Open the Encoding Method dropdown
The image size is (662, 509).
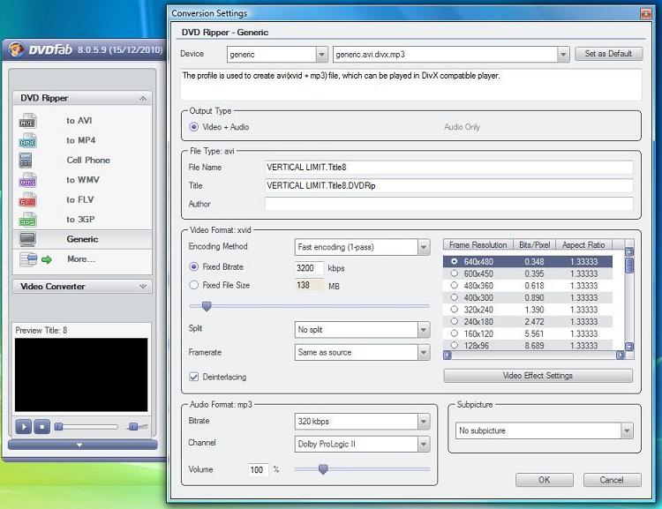424,247
